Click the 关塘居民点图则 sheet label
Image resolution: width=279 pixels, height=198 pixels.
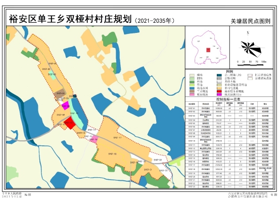[250, 21]
